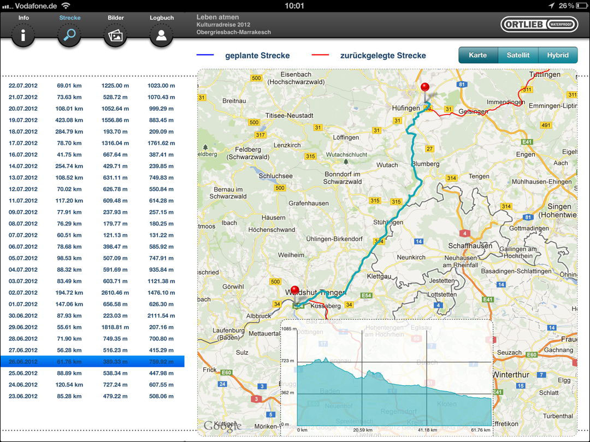Tap the elevation profile chart
Viewport: 590px width, 442px height.
(x=386, y=378)
